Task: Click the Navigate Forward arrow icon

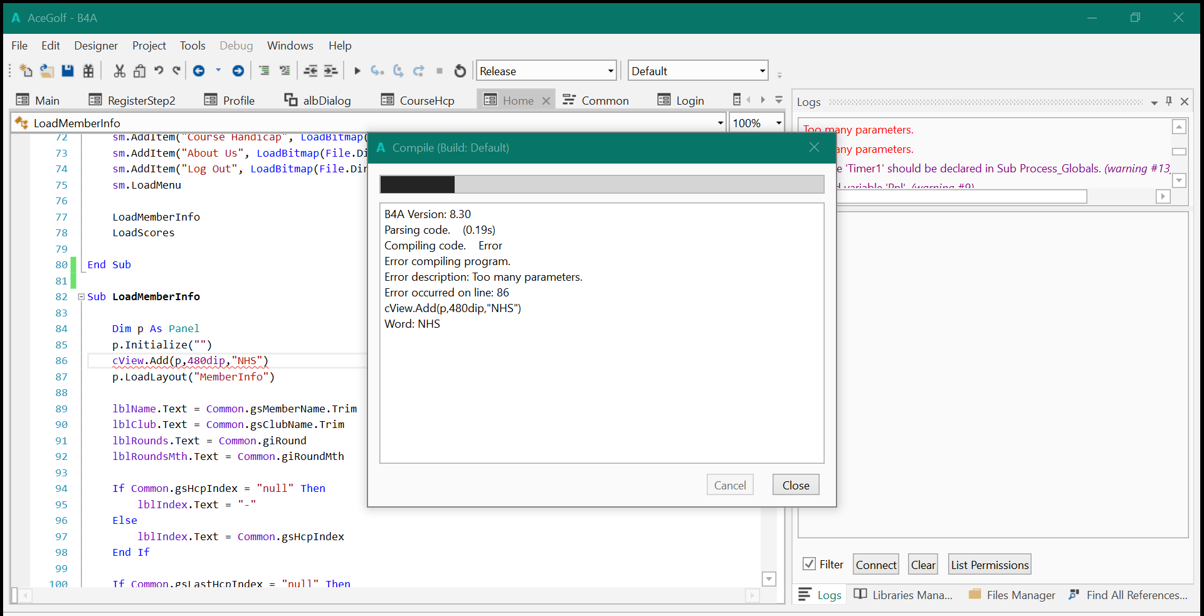Action: tap(238, 71)
